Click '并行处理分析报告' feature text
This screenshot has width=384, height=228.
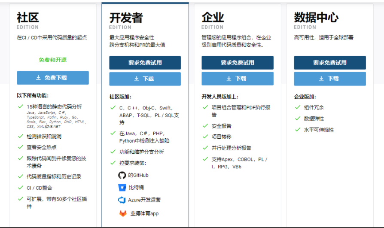232,148
